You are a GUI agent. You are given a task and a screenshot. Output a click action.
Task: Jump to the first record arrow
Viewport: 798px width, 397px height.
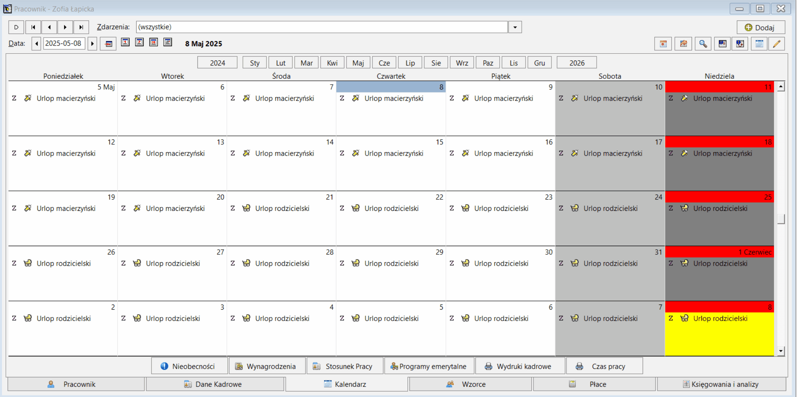pos(33,27)
